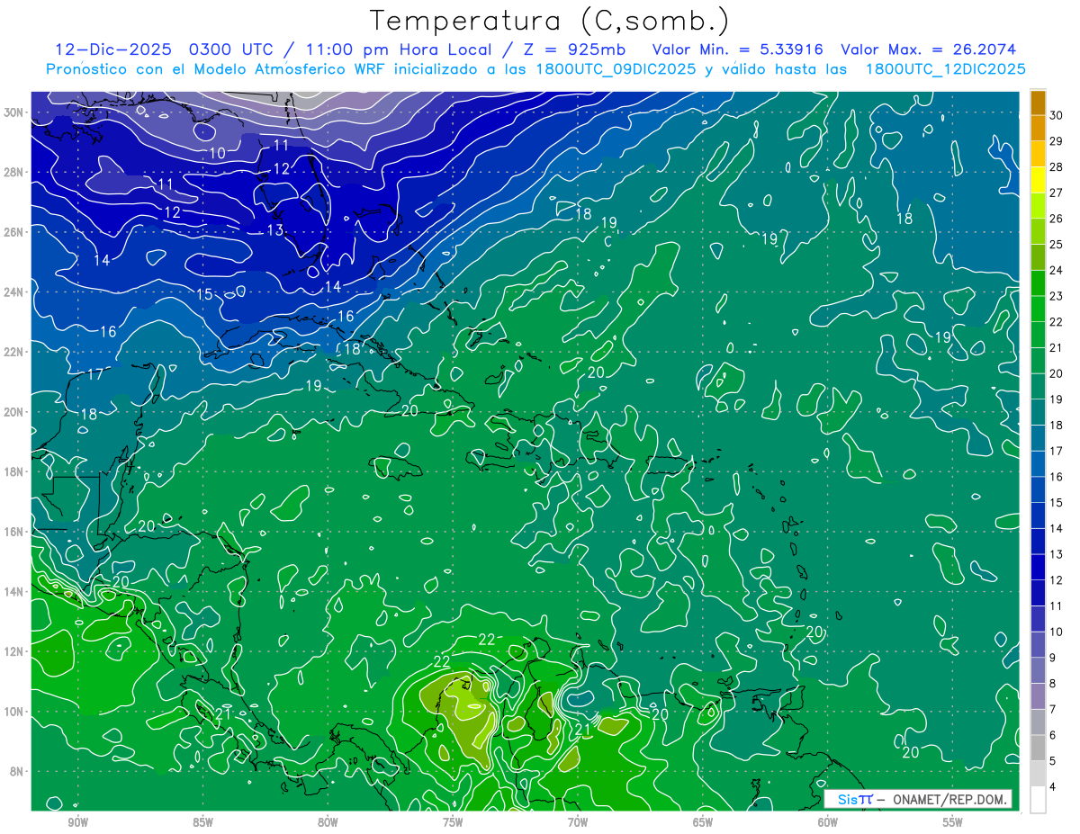
Task: Click the 65W longitude axis label
Action: (703, 822)
